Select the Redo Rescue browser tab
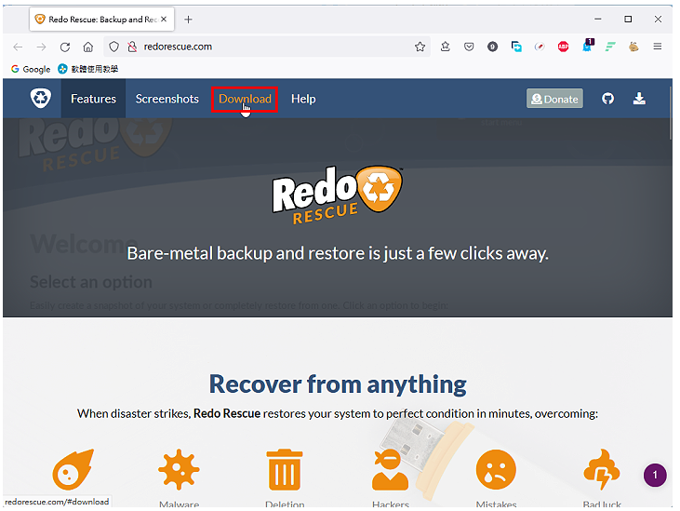This screenshot has height=511, width=680. [102, 20]
